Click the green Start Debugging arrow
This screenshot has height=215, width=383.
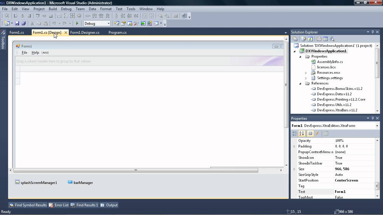click(x=77, y=23)
